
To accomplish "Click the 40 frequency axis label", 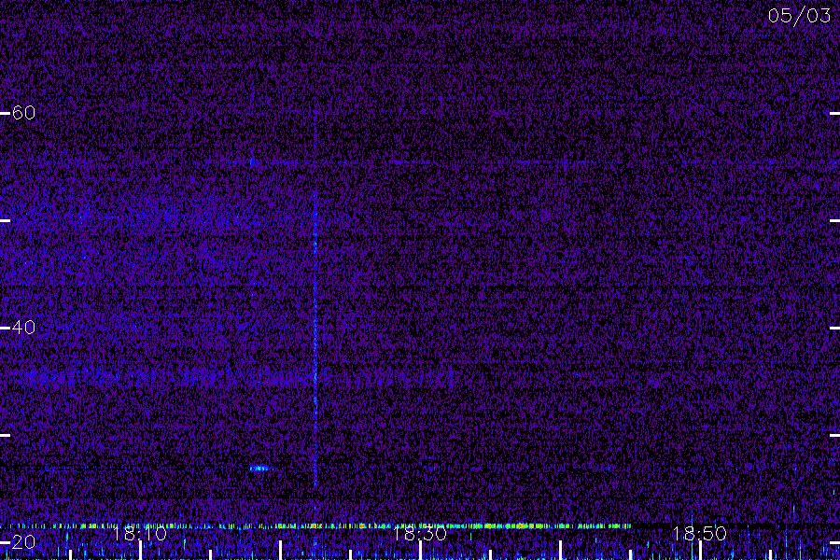I will pyautogui.click(x=23, y=327).
